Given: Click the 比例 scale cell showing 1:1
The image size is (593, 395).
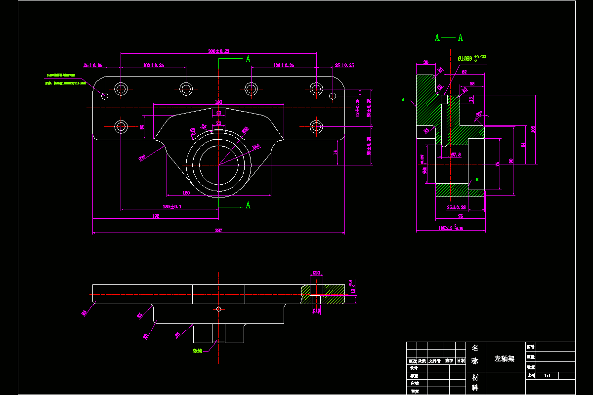Looking at the screenshot, I should coord(549,376).
